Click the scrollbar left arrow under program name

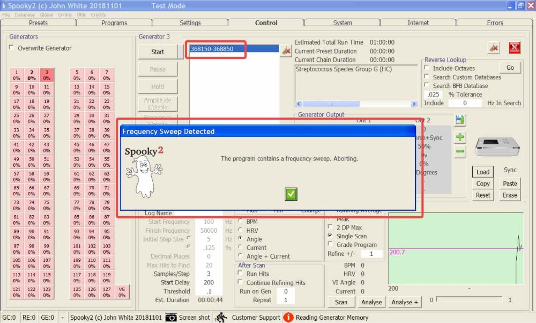[x=299, y=104]
